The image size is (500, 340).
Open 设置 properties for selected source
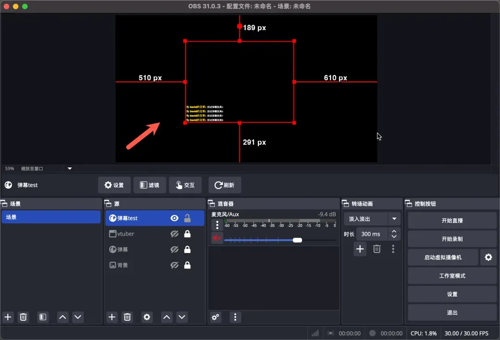click(x=114, y=185)
